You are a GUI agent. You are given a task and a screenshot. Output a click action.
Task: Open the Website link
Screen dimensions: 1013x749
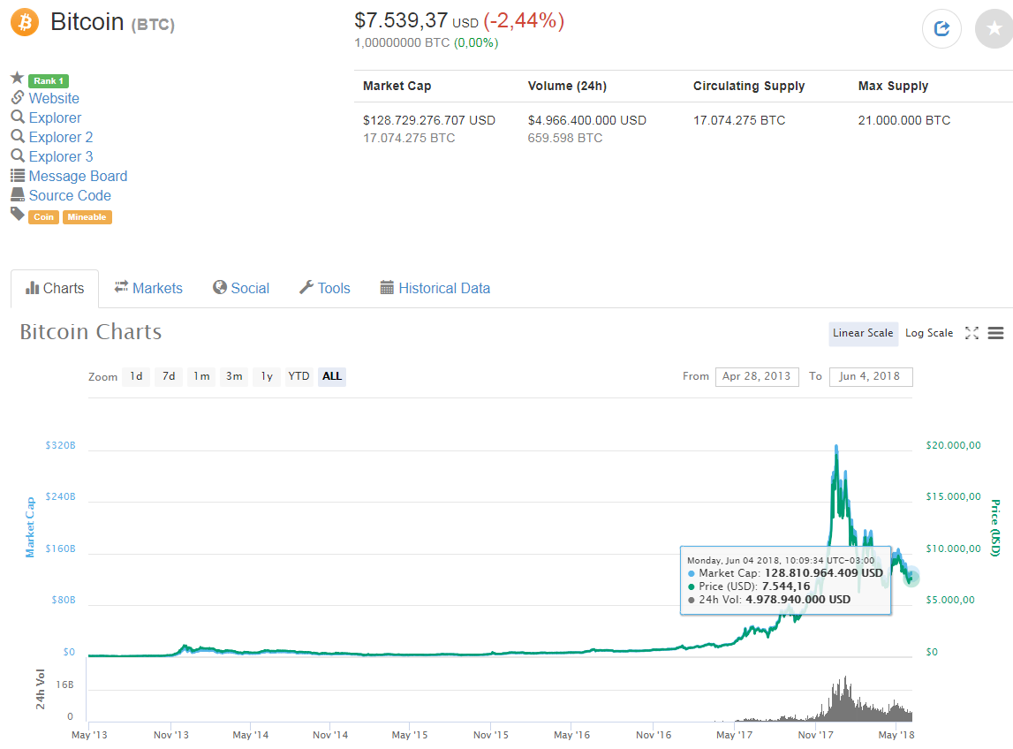click(x=54, y=98)
